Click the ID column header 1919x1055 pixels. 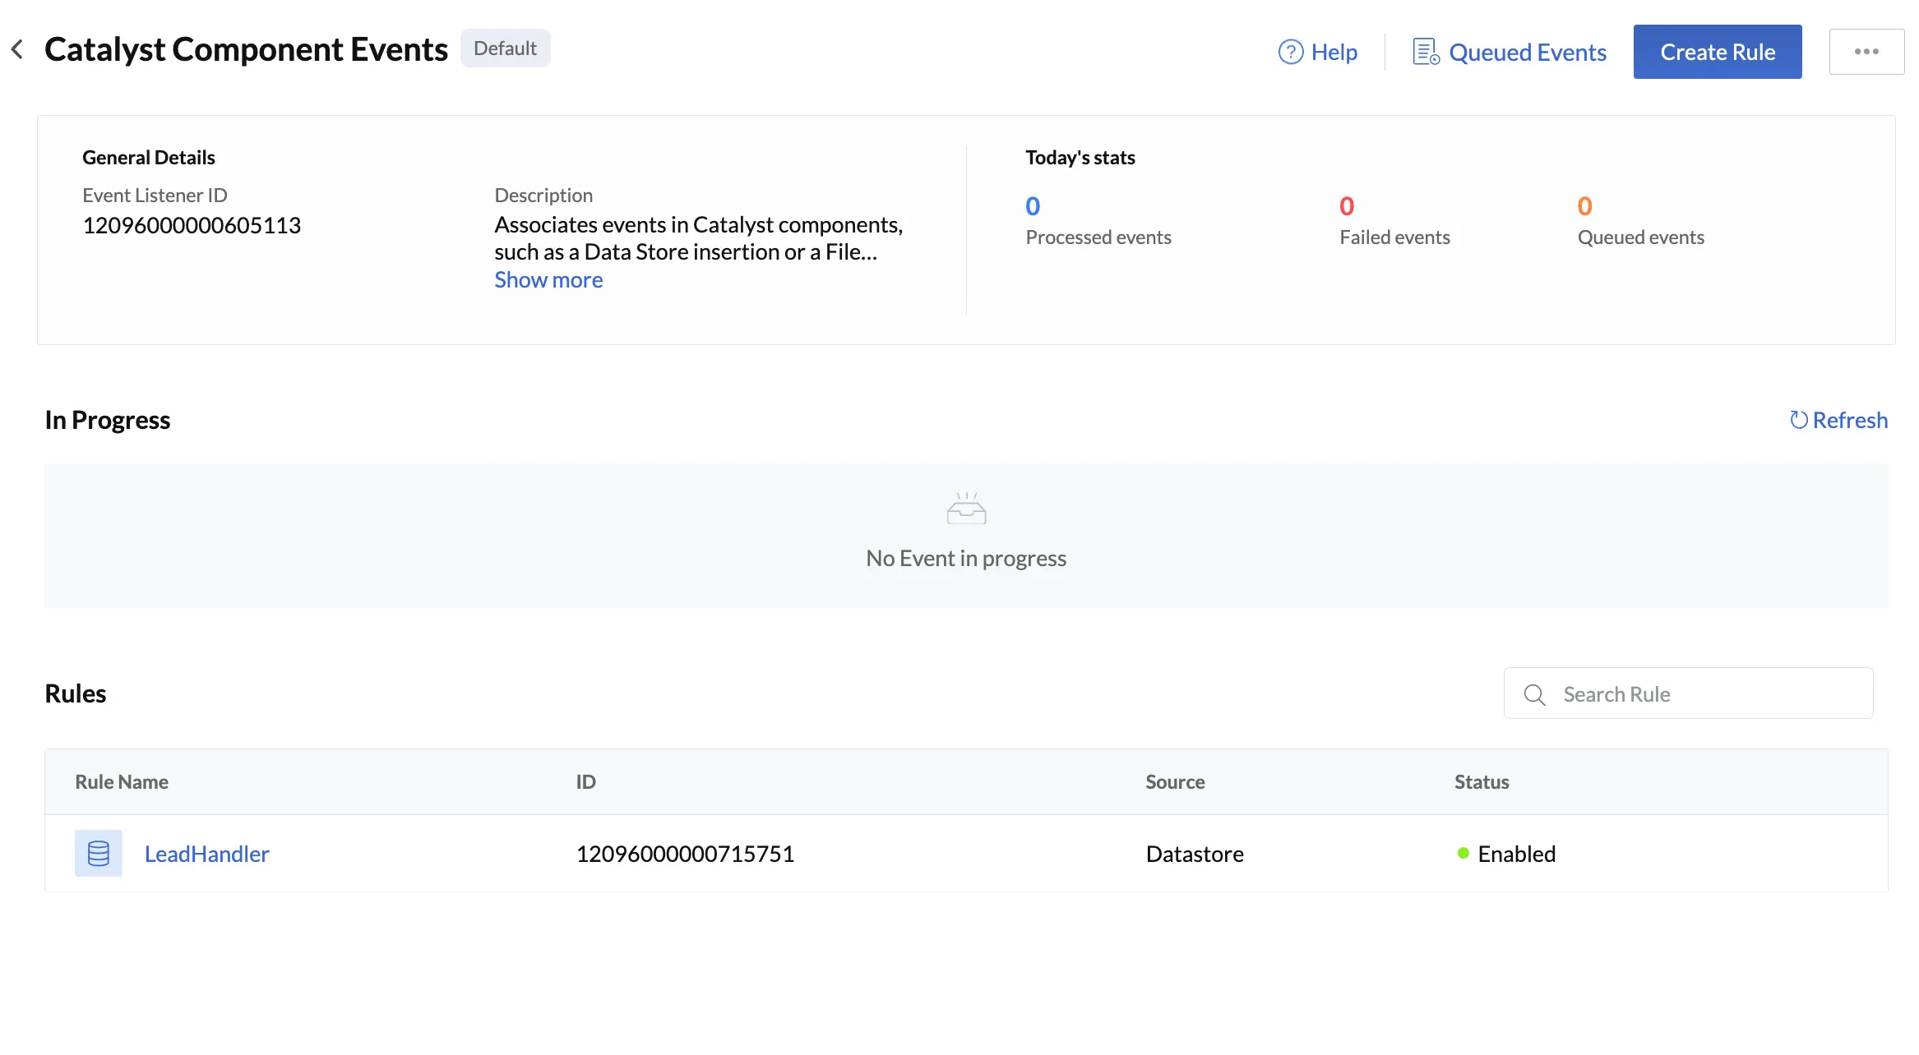tap(585, 781)
